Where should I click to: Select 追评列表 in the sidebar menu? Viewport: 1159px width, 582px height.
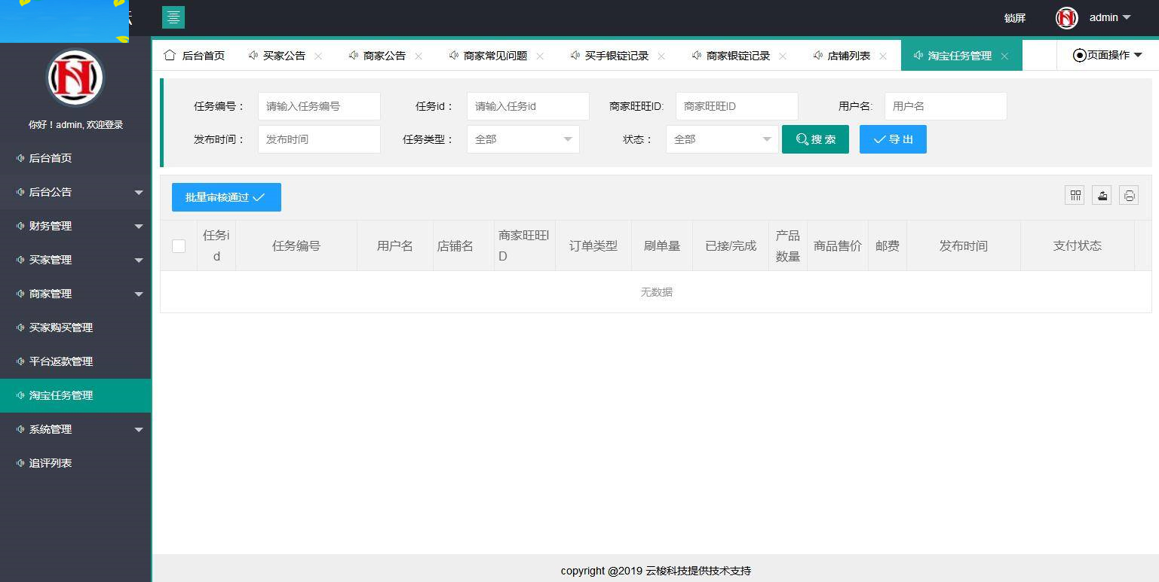pos(50,463)
